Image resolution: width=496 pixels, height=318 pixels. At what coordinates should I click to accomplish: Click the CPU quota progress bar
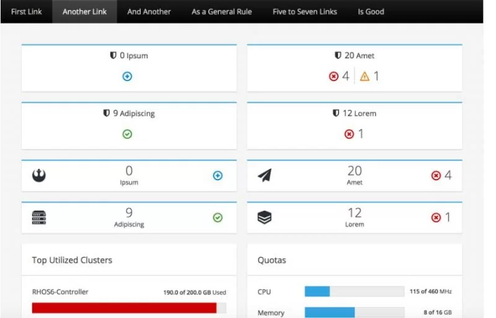pos(354,291)
